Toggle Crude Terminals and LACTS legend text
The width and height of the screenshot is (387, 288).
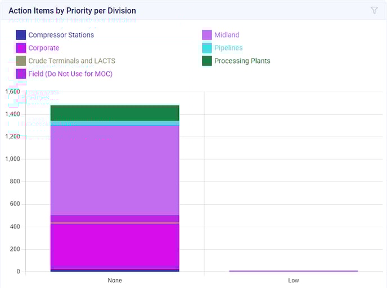tap(72, 61)
